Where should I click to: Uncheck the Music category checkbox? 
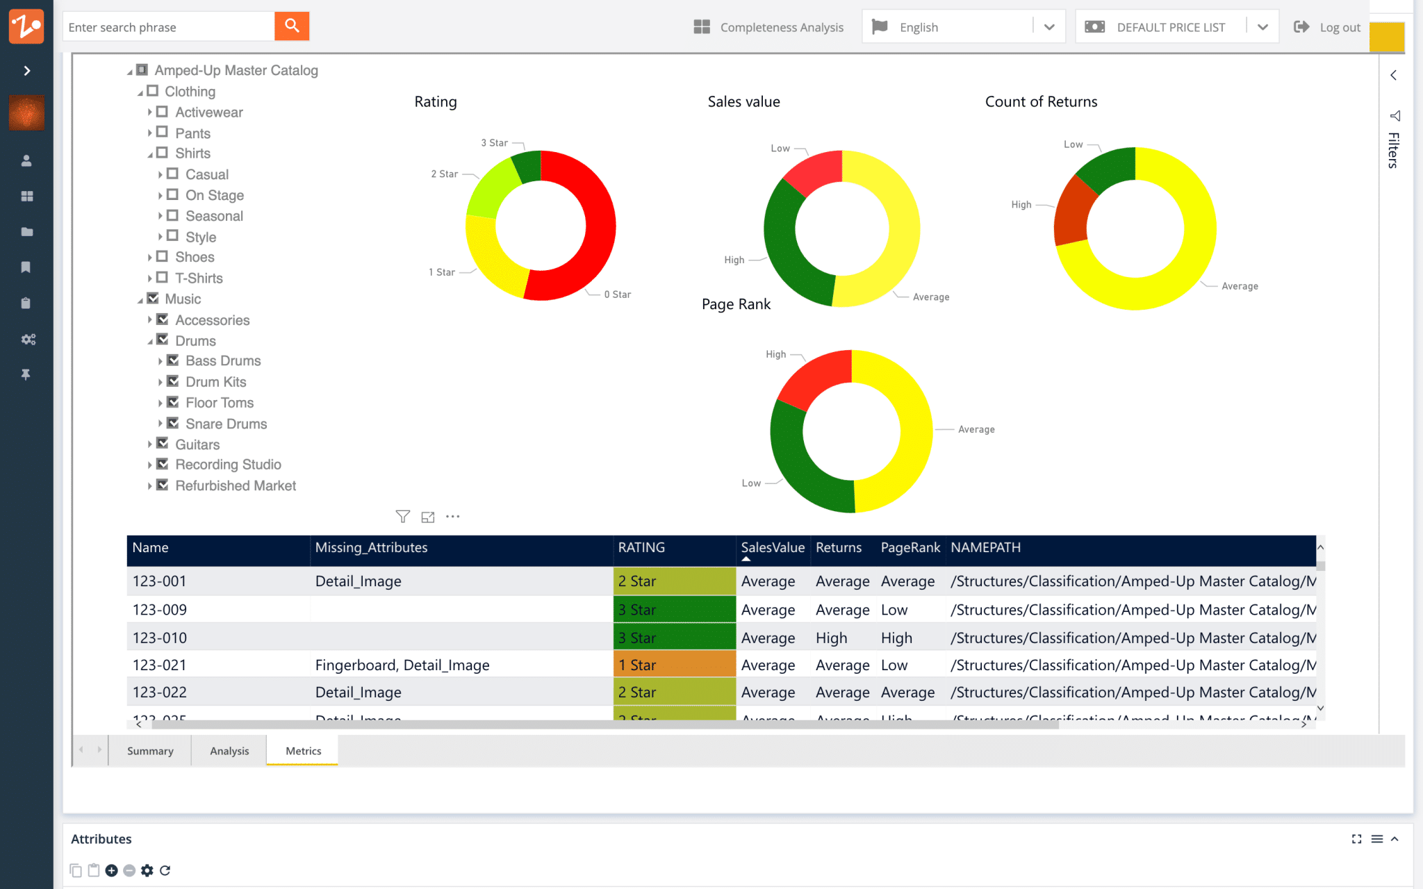[x=153, y=298]
